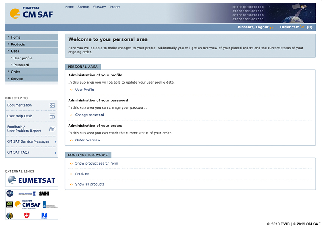Screen dimensions: 322x227
Task: Click Administration of your orders heading
Action: pyautogui.click(x=95, y=126)
